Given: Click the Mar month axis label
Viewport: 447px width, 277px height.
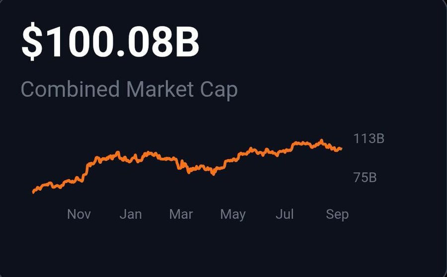Looking at the screenshot, I should (x=181, y=214).
